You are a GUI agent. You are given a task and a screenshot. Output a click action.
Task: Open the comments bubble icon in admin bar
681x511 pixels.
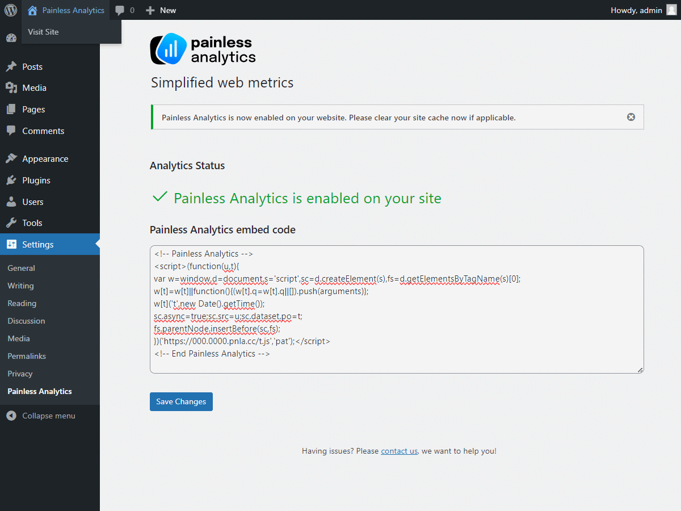pos(120,10)
